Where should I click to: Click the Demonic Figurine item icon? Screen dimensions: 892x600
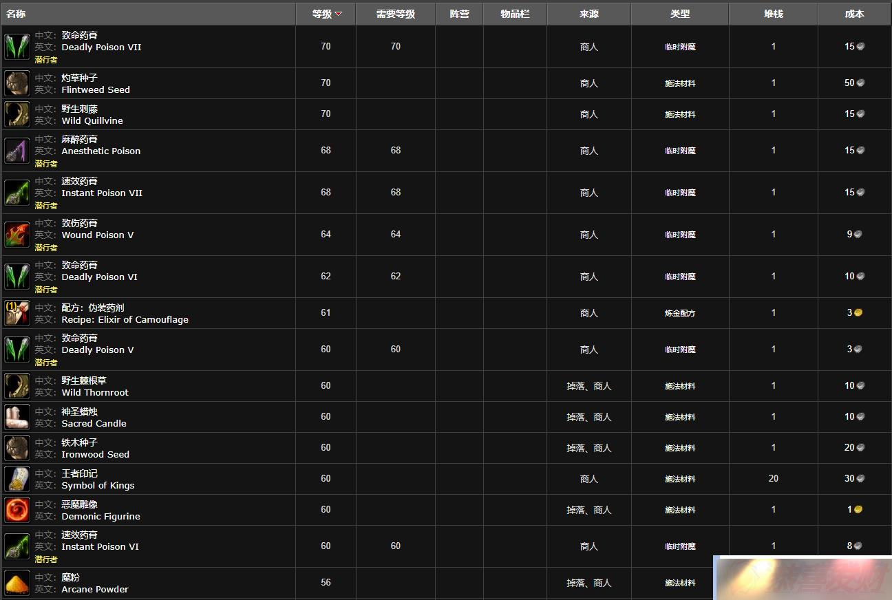pos(17,510)
